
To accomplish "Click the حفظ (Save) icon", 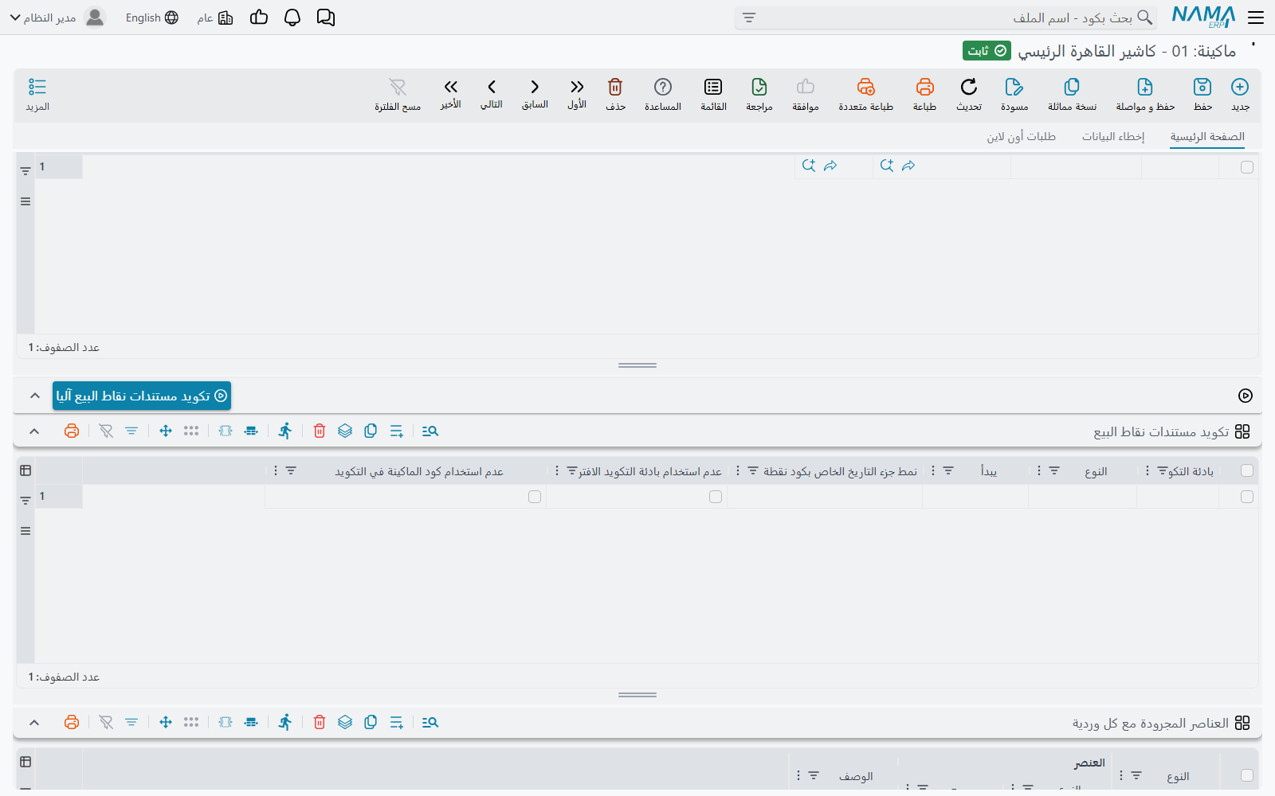I will click(x=1202, y=87).
